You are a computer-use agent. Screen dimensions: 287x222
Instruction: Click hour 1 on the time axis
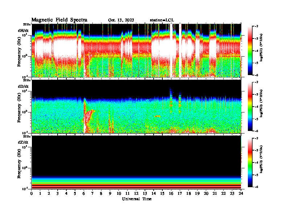click(40, 193)
